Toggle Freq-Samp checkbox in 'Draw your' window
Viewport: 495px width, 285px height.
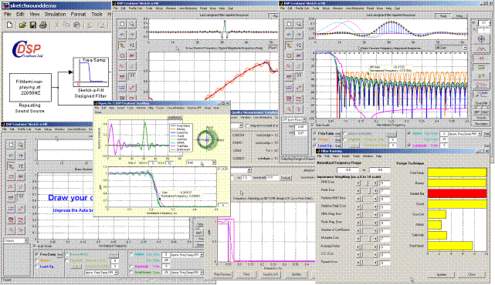(x=37, y=254)
